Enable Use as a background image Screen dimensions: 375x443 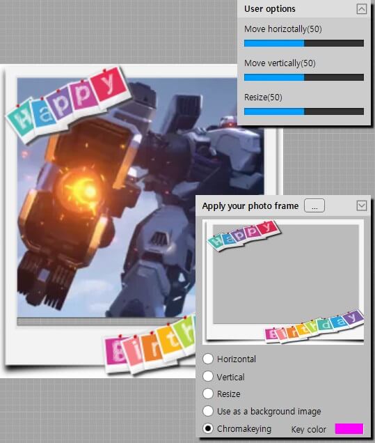pos(208,411)
